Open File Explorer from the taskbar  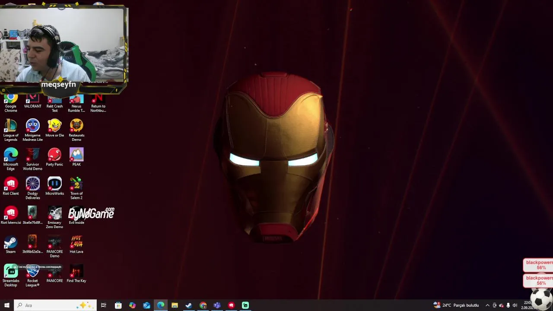tap(175, 305)
